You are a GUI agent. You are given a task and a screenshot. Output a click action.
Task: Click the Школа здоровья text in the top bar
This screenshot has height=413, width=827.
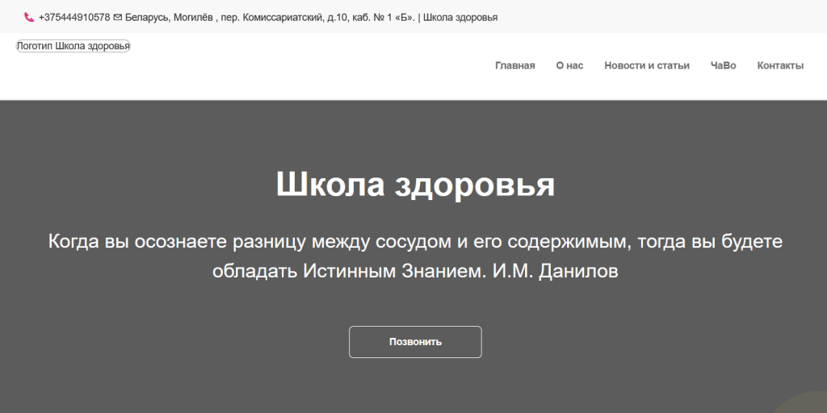[460, 17]
